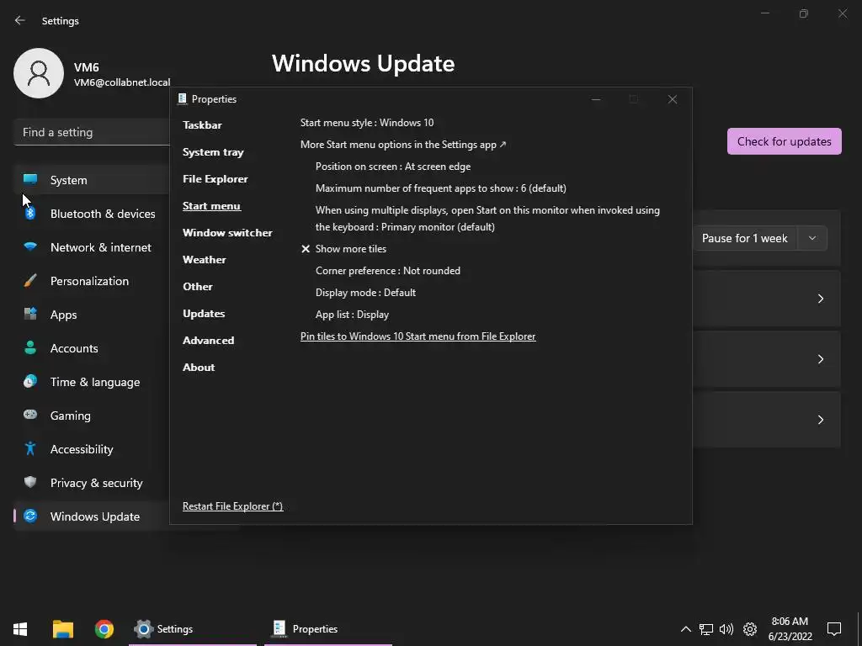This screenshot has width=862, height=646.
Task: Open the File Explorer section in Properties
Action: (215, 178)
